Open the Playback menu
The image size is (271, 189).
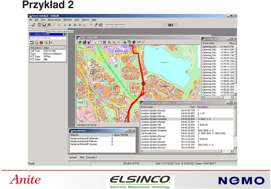(x=68, y=20)
